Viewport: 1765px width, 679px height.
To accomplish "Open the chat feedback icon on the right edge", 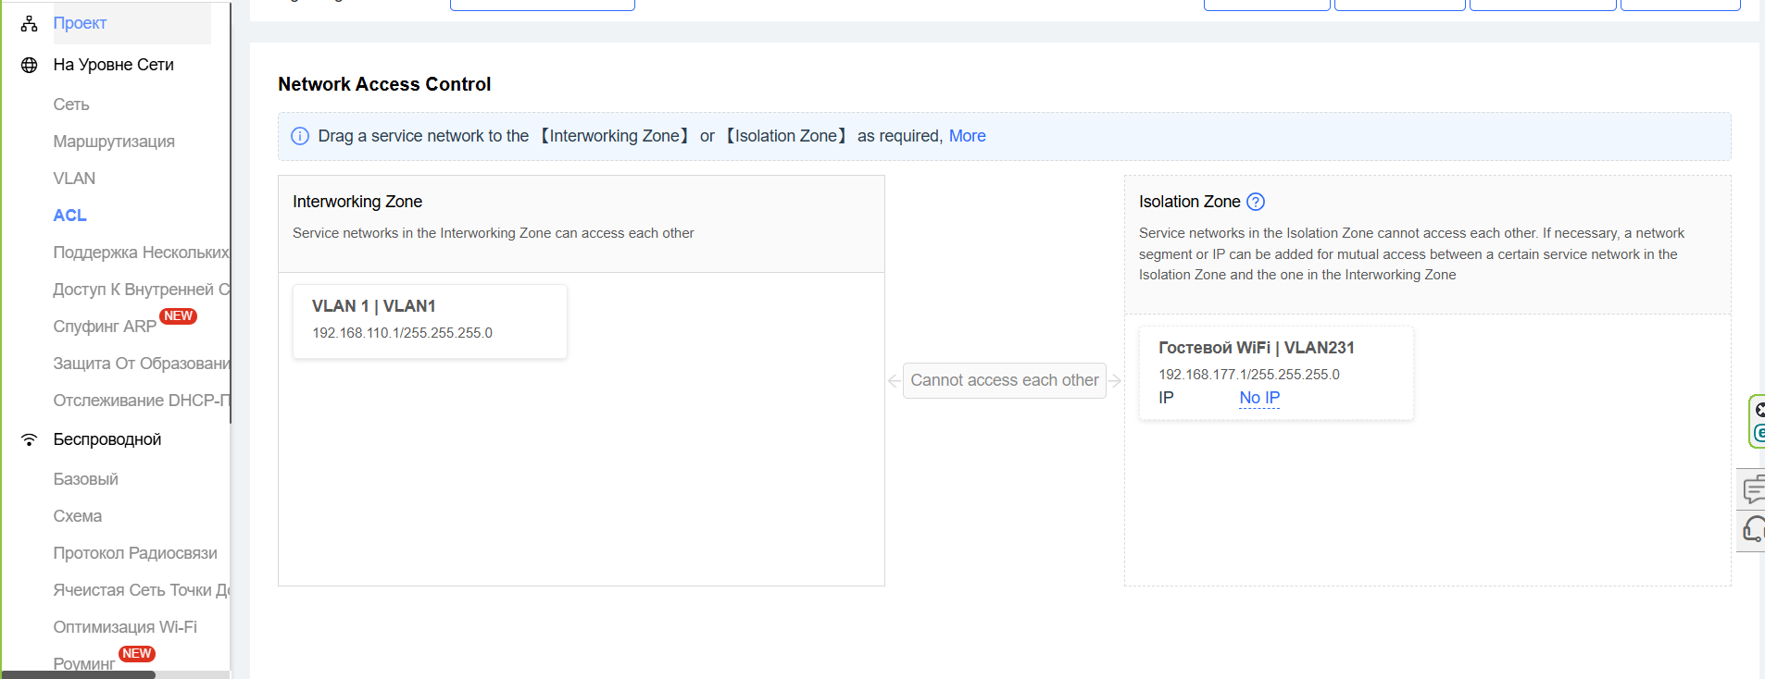I will coord(1753,489).
